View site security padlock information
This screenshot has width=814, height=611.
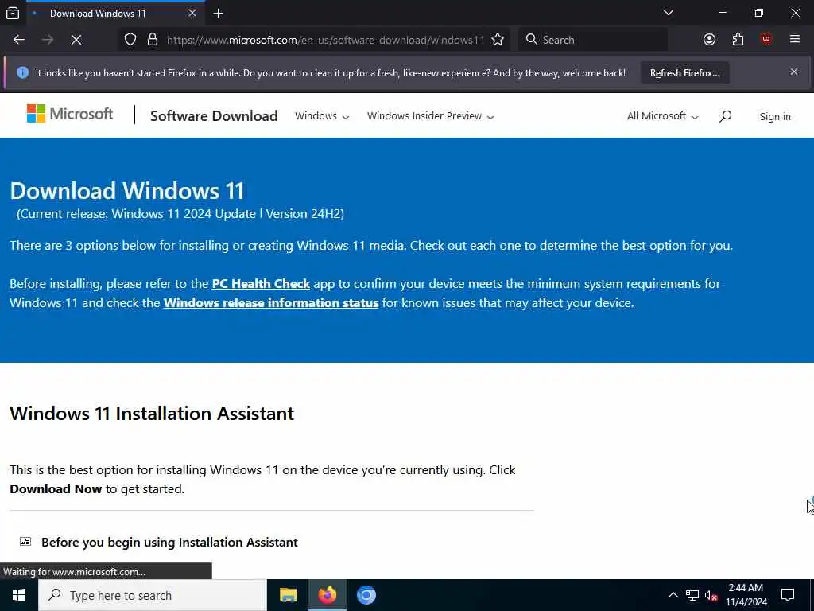[152, 40]
